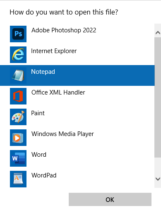Click the Notepad icon

click(18, 75)
